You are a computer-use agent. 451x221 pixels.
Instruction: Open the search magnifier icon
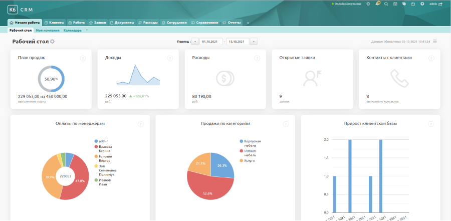point(386,4)
